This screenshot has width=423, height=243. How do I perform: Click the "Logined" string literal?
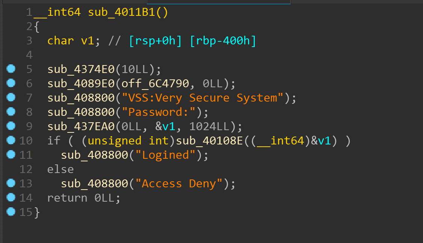coord(165,155)
